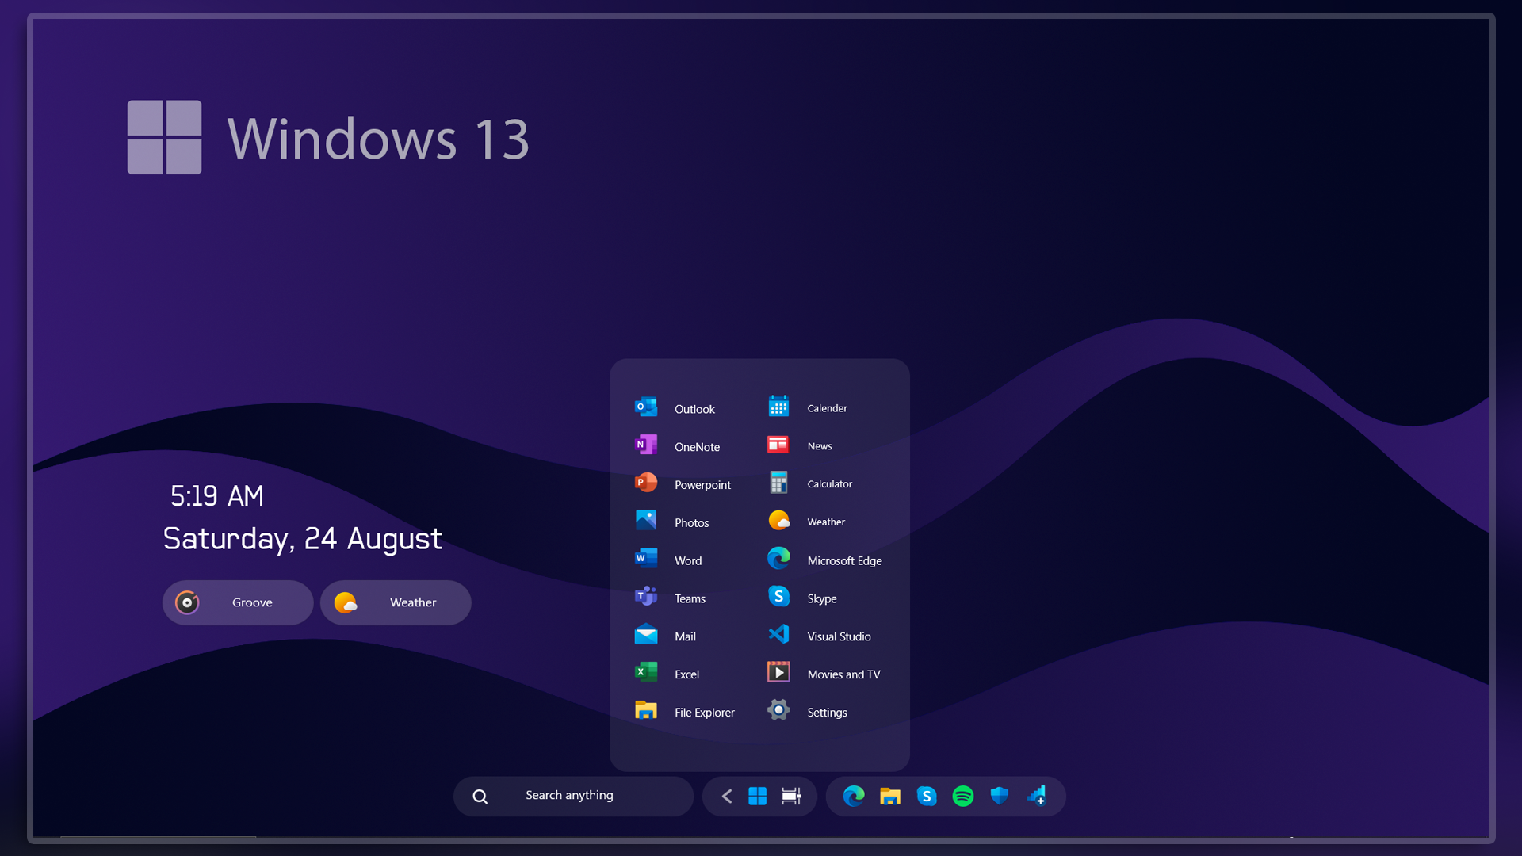Click the Skype icon in the taskbar
The width and height of the screenshot is (1522, 856).
point(927,796)
